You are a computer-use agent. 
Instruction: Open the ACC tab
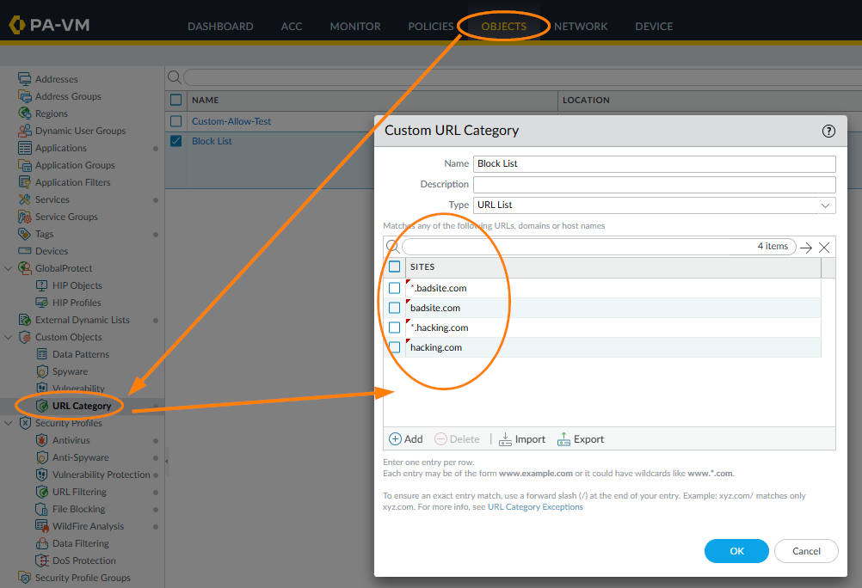[292, 27]
